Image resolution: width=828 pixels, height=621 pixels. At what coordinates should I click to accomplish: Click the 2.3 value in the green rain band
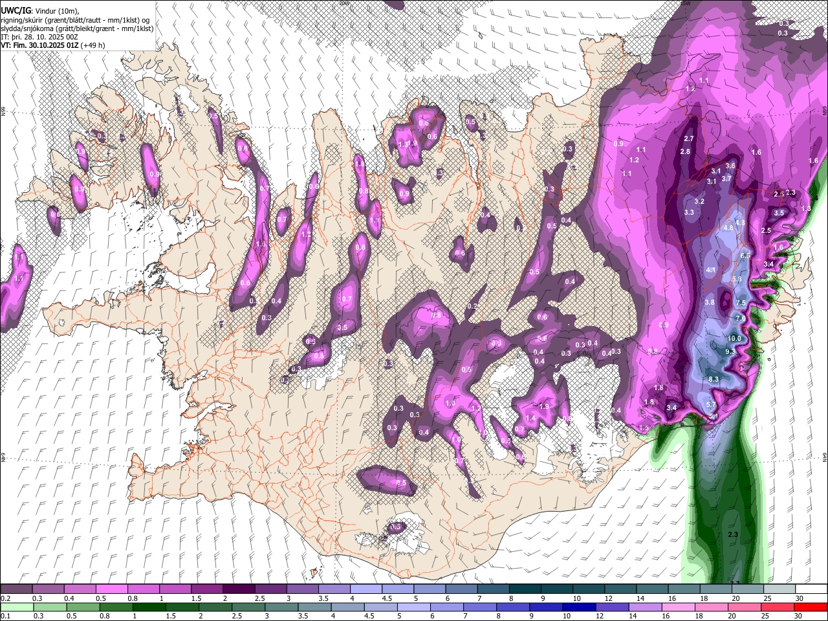click(x=733, y=535)
